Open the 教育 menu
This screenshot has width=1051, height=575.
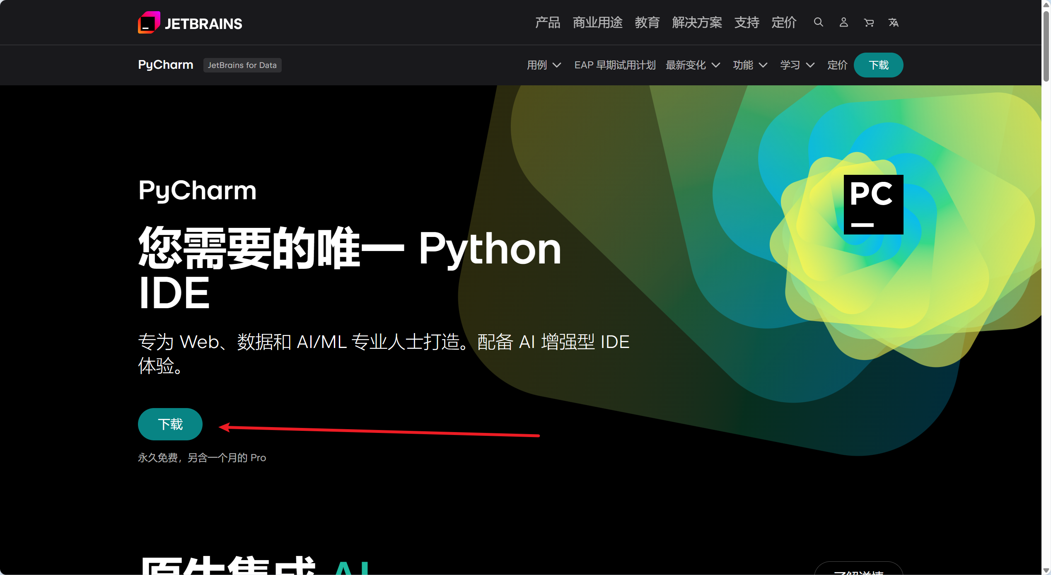tap(647, 22)
